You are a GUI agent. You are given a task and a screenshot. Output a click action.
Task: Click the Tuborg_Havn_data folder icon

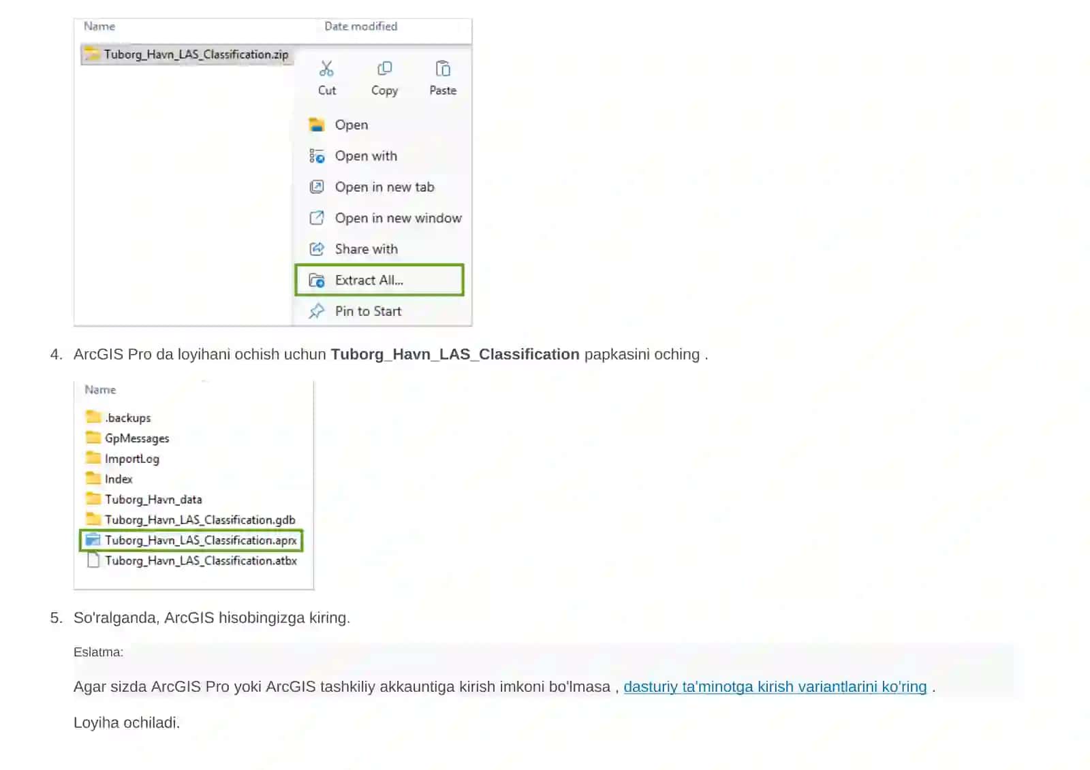click(93, 498)
